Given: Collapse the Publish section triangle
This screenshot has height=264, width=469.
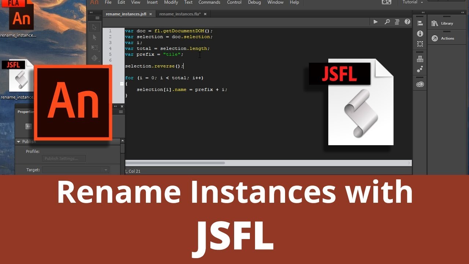Looking at the screenshot, I should (18, 142).
